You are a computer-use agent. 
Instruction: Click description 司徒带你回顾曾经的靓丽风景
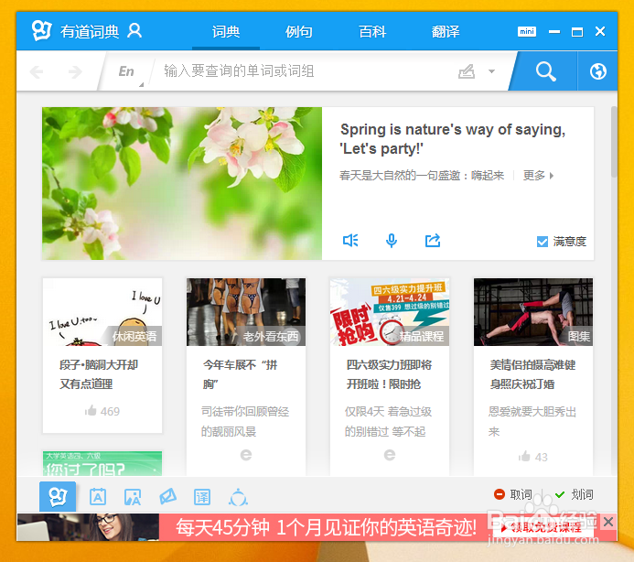coord(245,422)
